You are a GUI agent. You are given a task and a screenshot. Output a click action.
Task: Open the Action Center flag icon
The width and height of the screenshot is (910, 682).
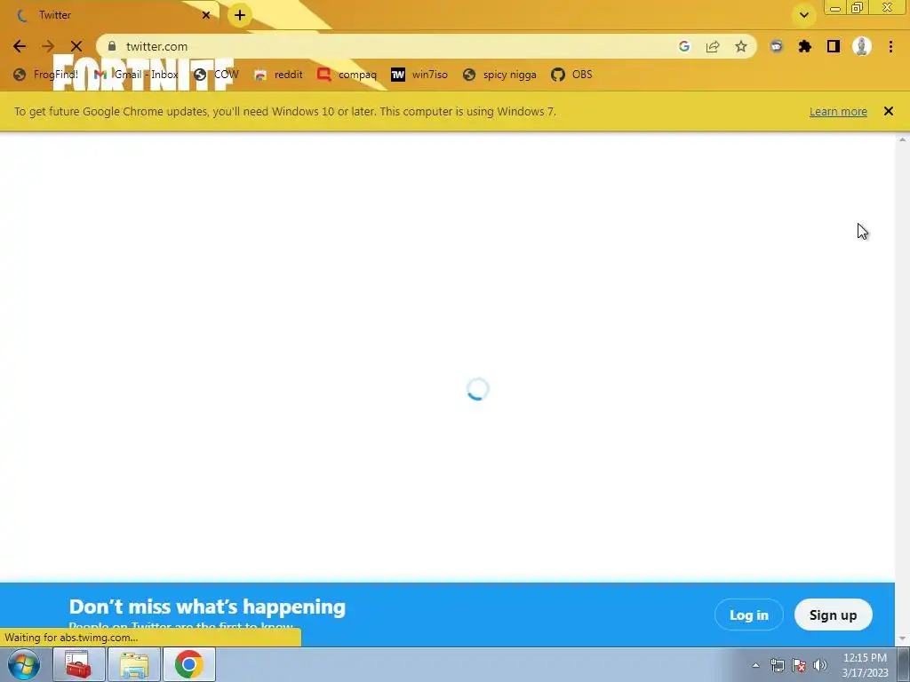[799, 665]
